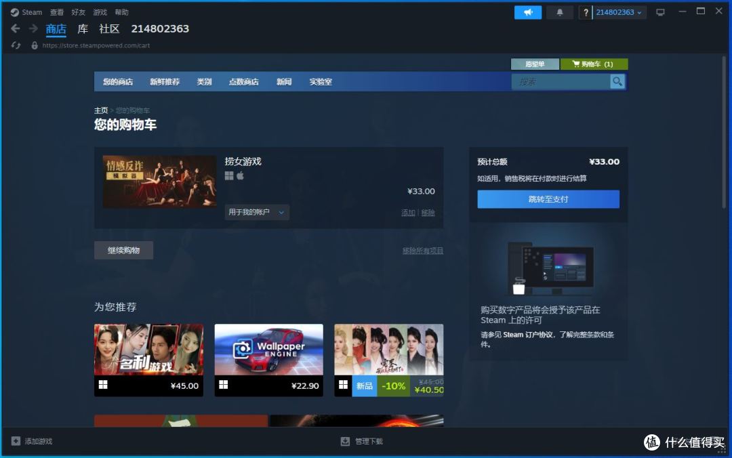Open the 查看 menu
Image resolution: width=732 pixels, height=458 pixels.
56,12
